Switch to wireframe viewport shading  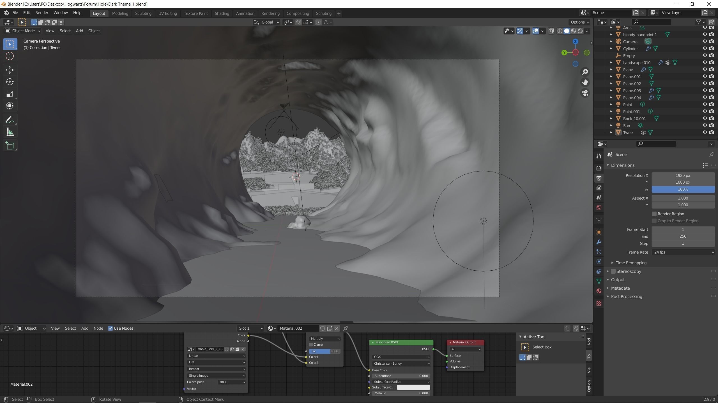coord(560,31)
